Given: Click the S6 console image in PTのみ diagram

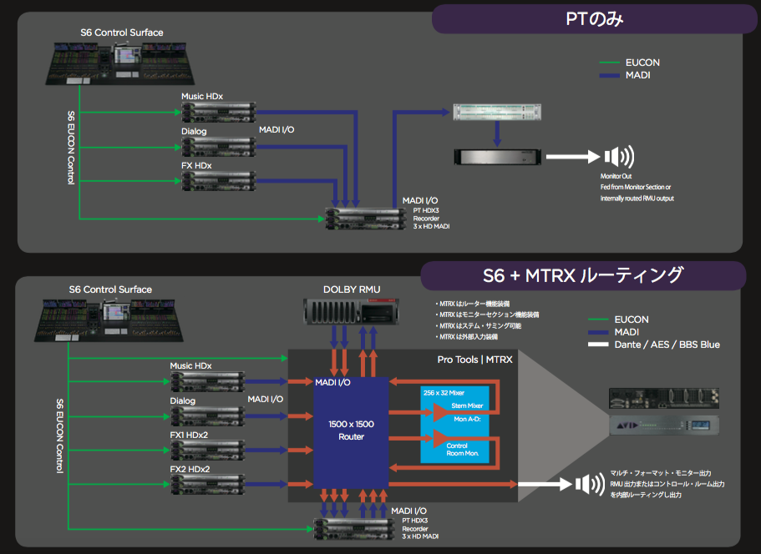Looking at the screenshot, I should click(x=120, y=63).
